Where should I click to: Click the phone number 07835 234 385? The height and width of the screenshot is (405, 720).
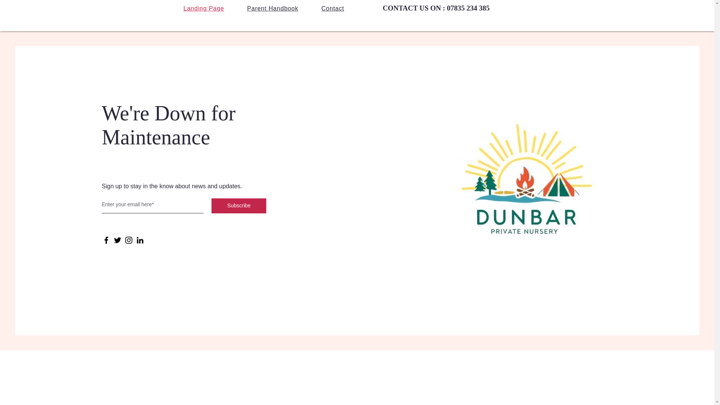pos(468,8)
